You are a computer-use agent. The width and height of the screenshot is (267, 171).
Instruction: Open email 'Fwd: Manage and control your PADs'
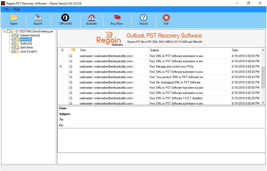pos(171,66)
